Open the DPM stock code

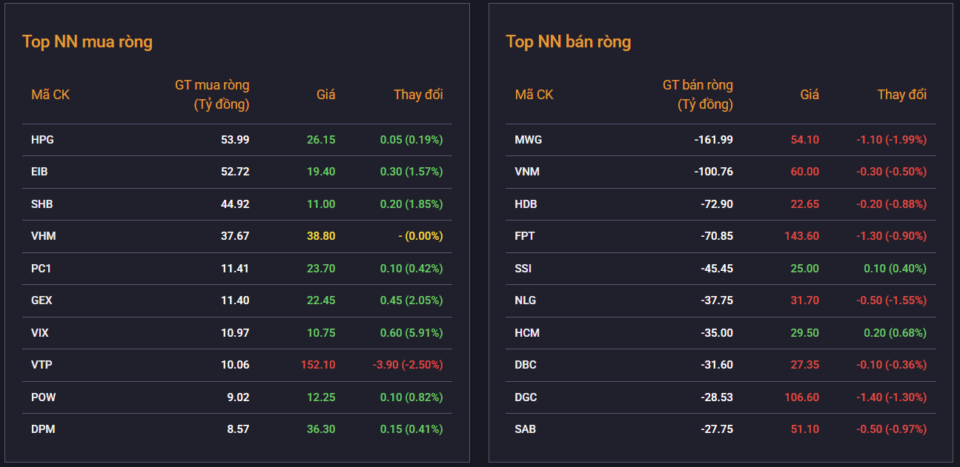coord(43,429)
